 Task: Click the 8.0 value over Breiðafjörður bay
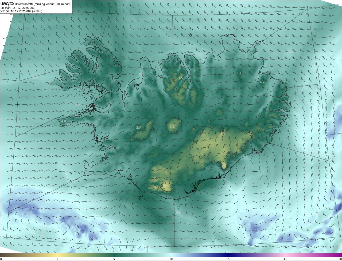point(77,105)
